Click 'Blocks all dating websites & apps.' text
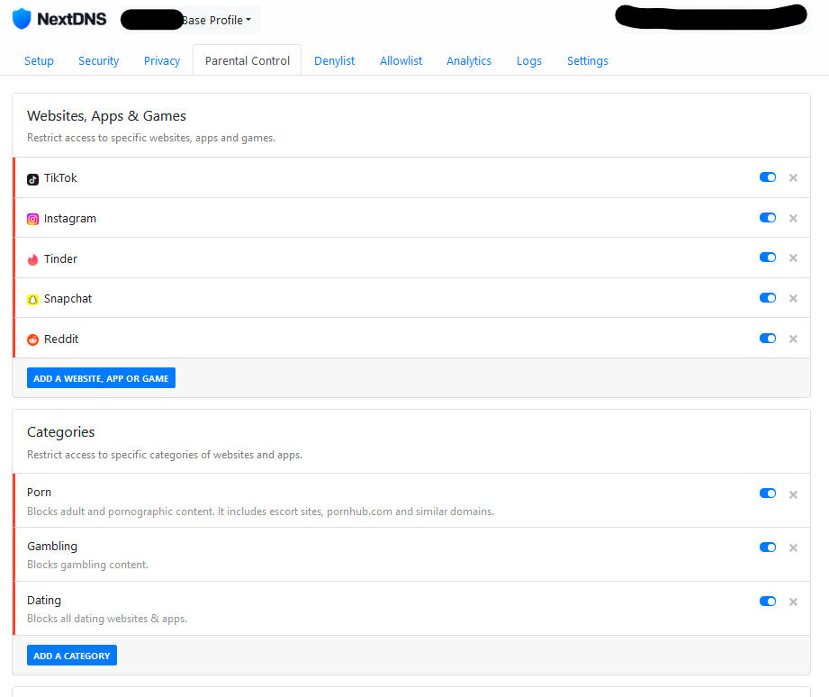This screenshot has width=829, height=697. tap(107, 618)
